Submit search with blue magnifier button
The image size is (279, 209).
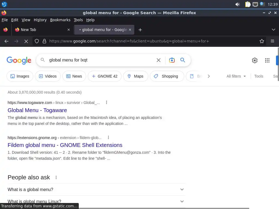point(183,60)
